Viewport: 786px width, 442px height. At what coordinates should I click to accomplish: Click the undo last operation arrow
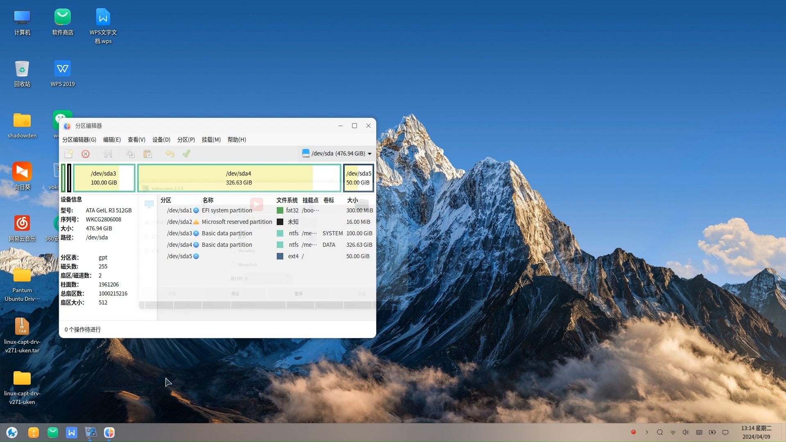pyautogui.click(x=170, y=154)
